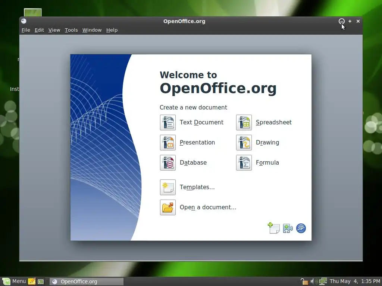This screenshot has height=286, width=382.
Task: Click the notes pencil icon in the taskbar
Action: (32, 282)
